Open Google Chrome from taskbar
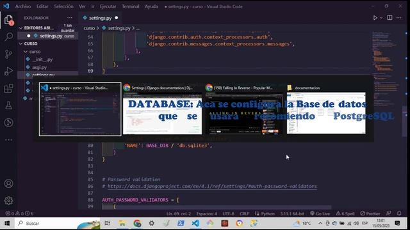This screenshot has width=410, height=230. [137, 223]
